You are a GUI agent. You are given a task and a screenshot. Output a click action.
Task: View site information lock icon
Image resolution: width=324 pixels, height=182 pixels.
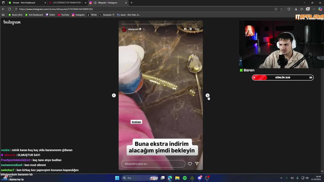(16, 9)
